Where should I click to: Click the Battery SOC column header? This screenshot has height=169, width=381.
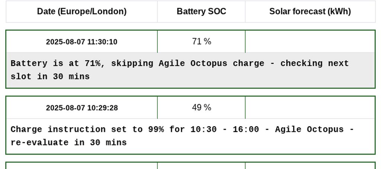click(201, 11)
